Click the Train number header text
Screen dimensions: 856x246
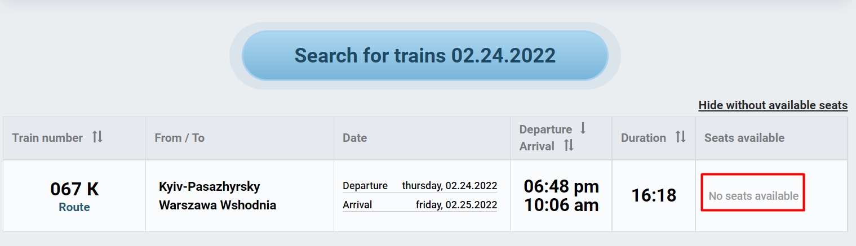pos(47,138)
